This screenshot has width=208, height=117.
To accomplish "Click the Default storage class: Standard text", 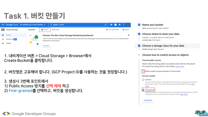I will 153,49.
